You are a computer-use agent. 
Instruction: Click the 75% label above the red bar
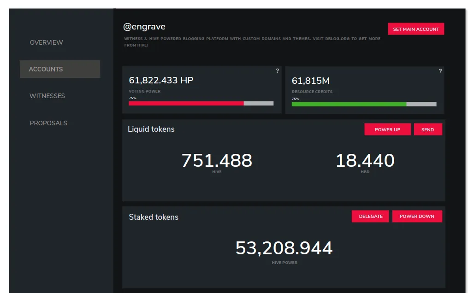point(132,98)
